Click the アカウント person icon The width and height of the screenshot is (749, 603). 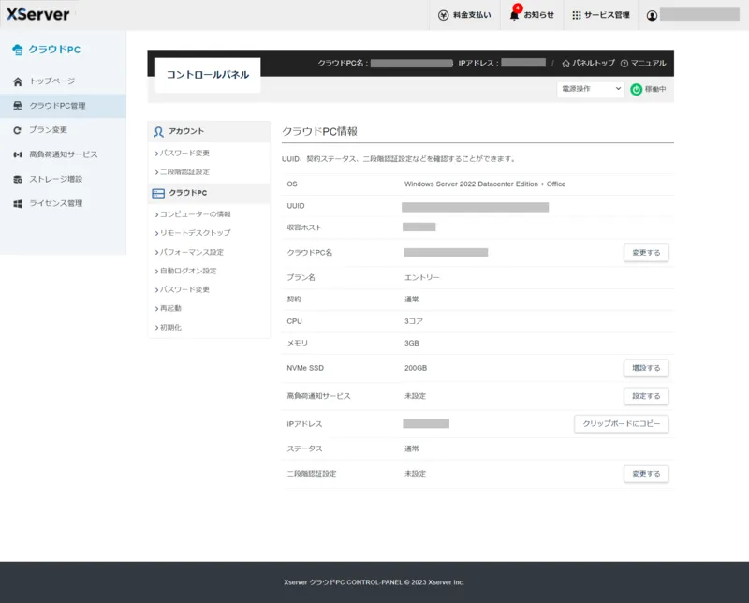[158, 132]
